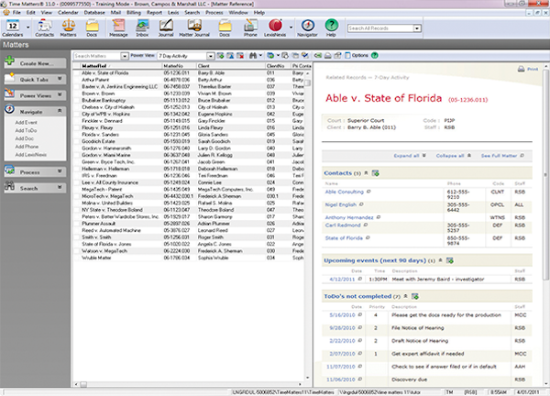Click the Add Event link
The height and width of the screenshot is (396, 550).
(26, 121)
